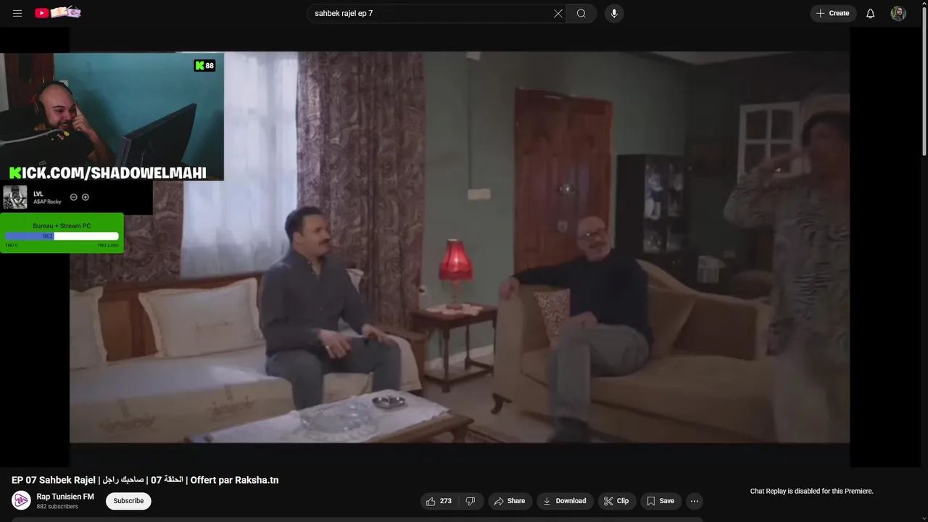Create a Clip of the video
928x522 pixels.
tap(616, 501)
